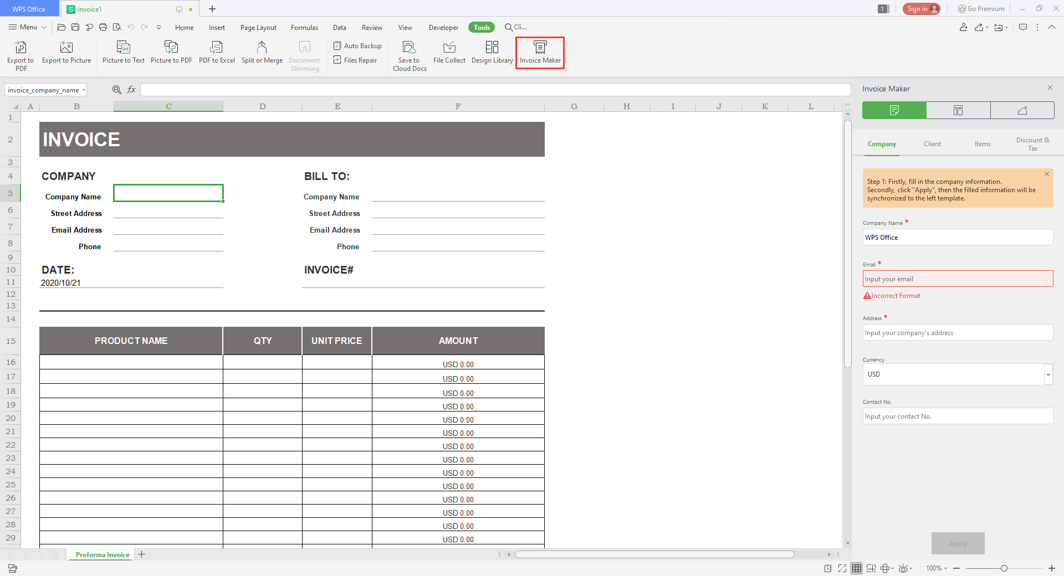Toggle the Auto Backup option
Image resolution: width=1064 pixels, height=576 pixels.
coord(357,46)
